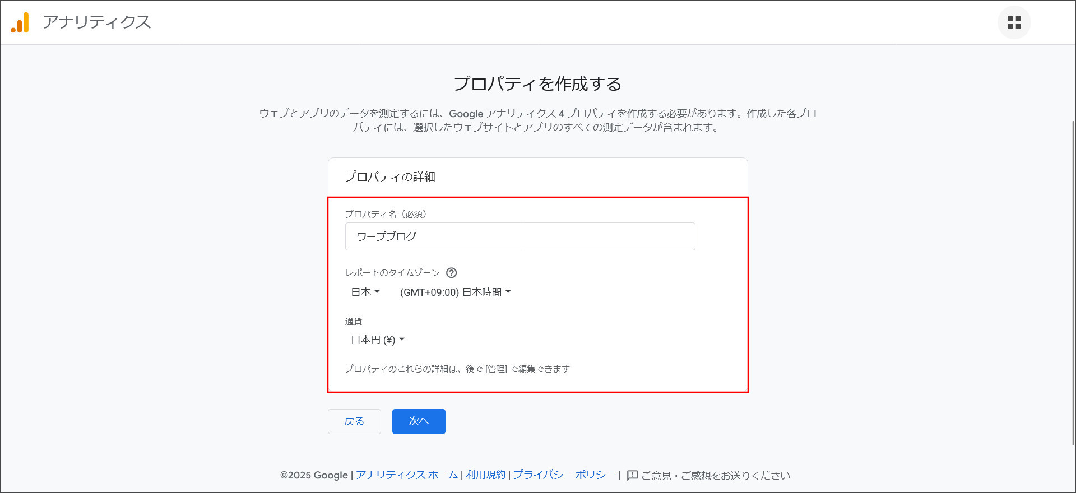Viewport: 1076px width, 493px height.
Task: Click ご意見・ご感想をお送りください feedback link
Action: pyautogui.click(x=716, y=475)
